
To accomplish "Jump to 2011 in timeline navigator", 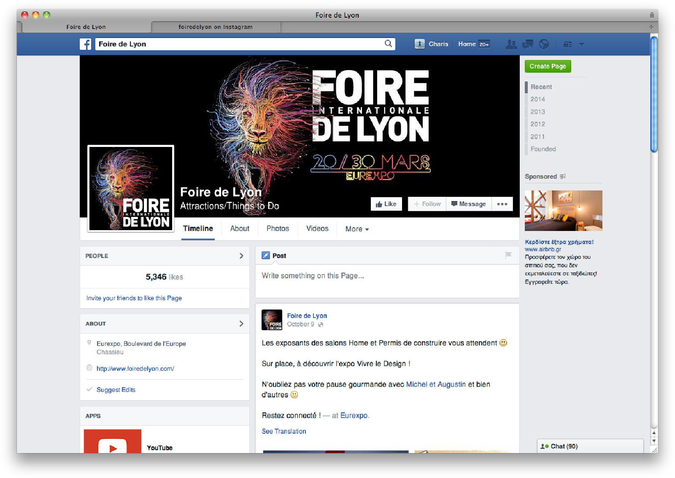I will (538, 137).
